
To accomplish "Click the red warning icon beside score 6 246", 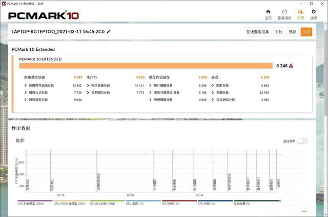I will 291,66.
